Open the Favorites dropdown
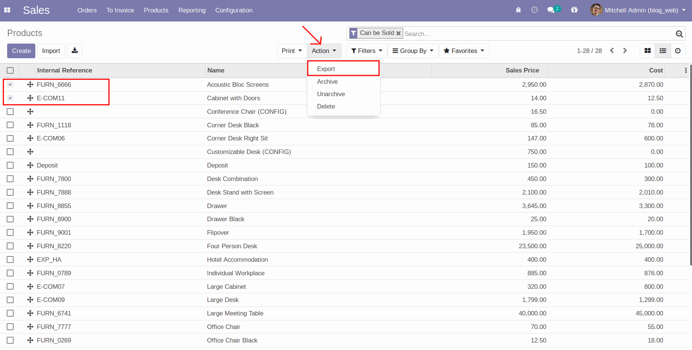The height and width of the screenshot is (350, 692). click(x=464, y=51)
